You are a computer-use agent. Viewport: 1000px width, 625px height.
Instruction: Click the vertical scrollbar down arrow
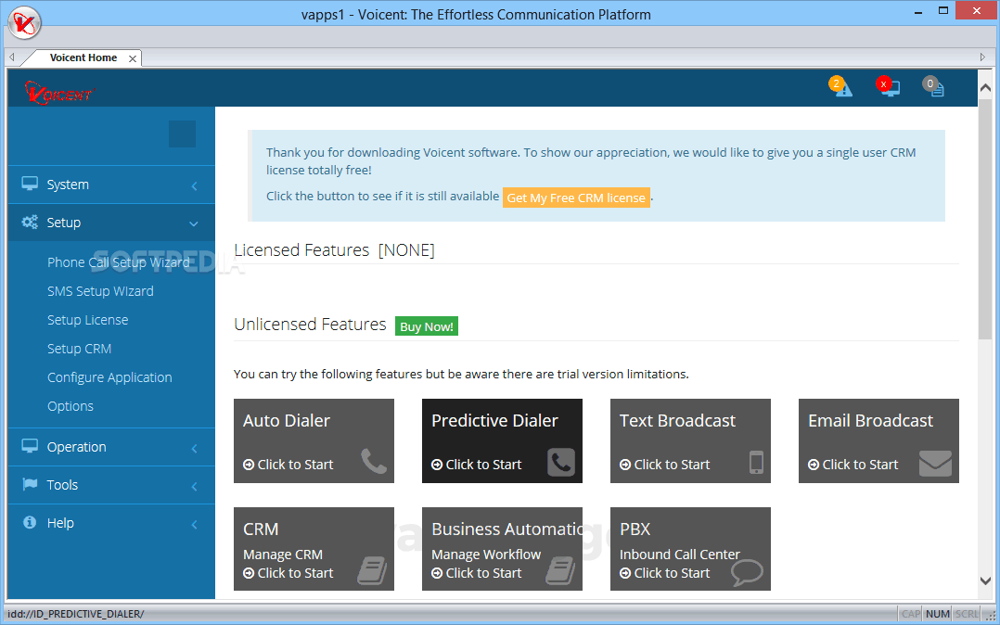pos(985,580)
